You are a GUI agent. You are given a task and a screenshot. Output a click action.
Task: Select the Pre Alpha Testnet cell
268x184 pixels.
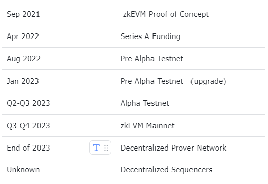tap(190, 59)
